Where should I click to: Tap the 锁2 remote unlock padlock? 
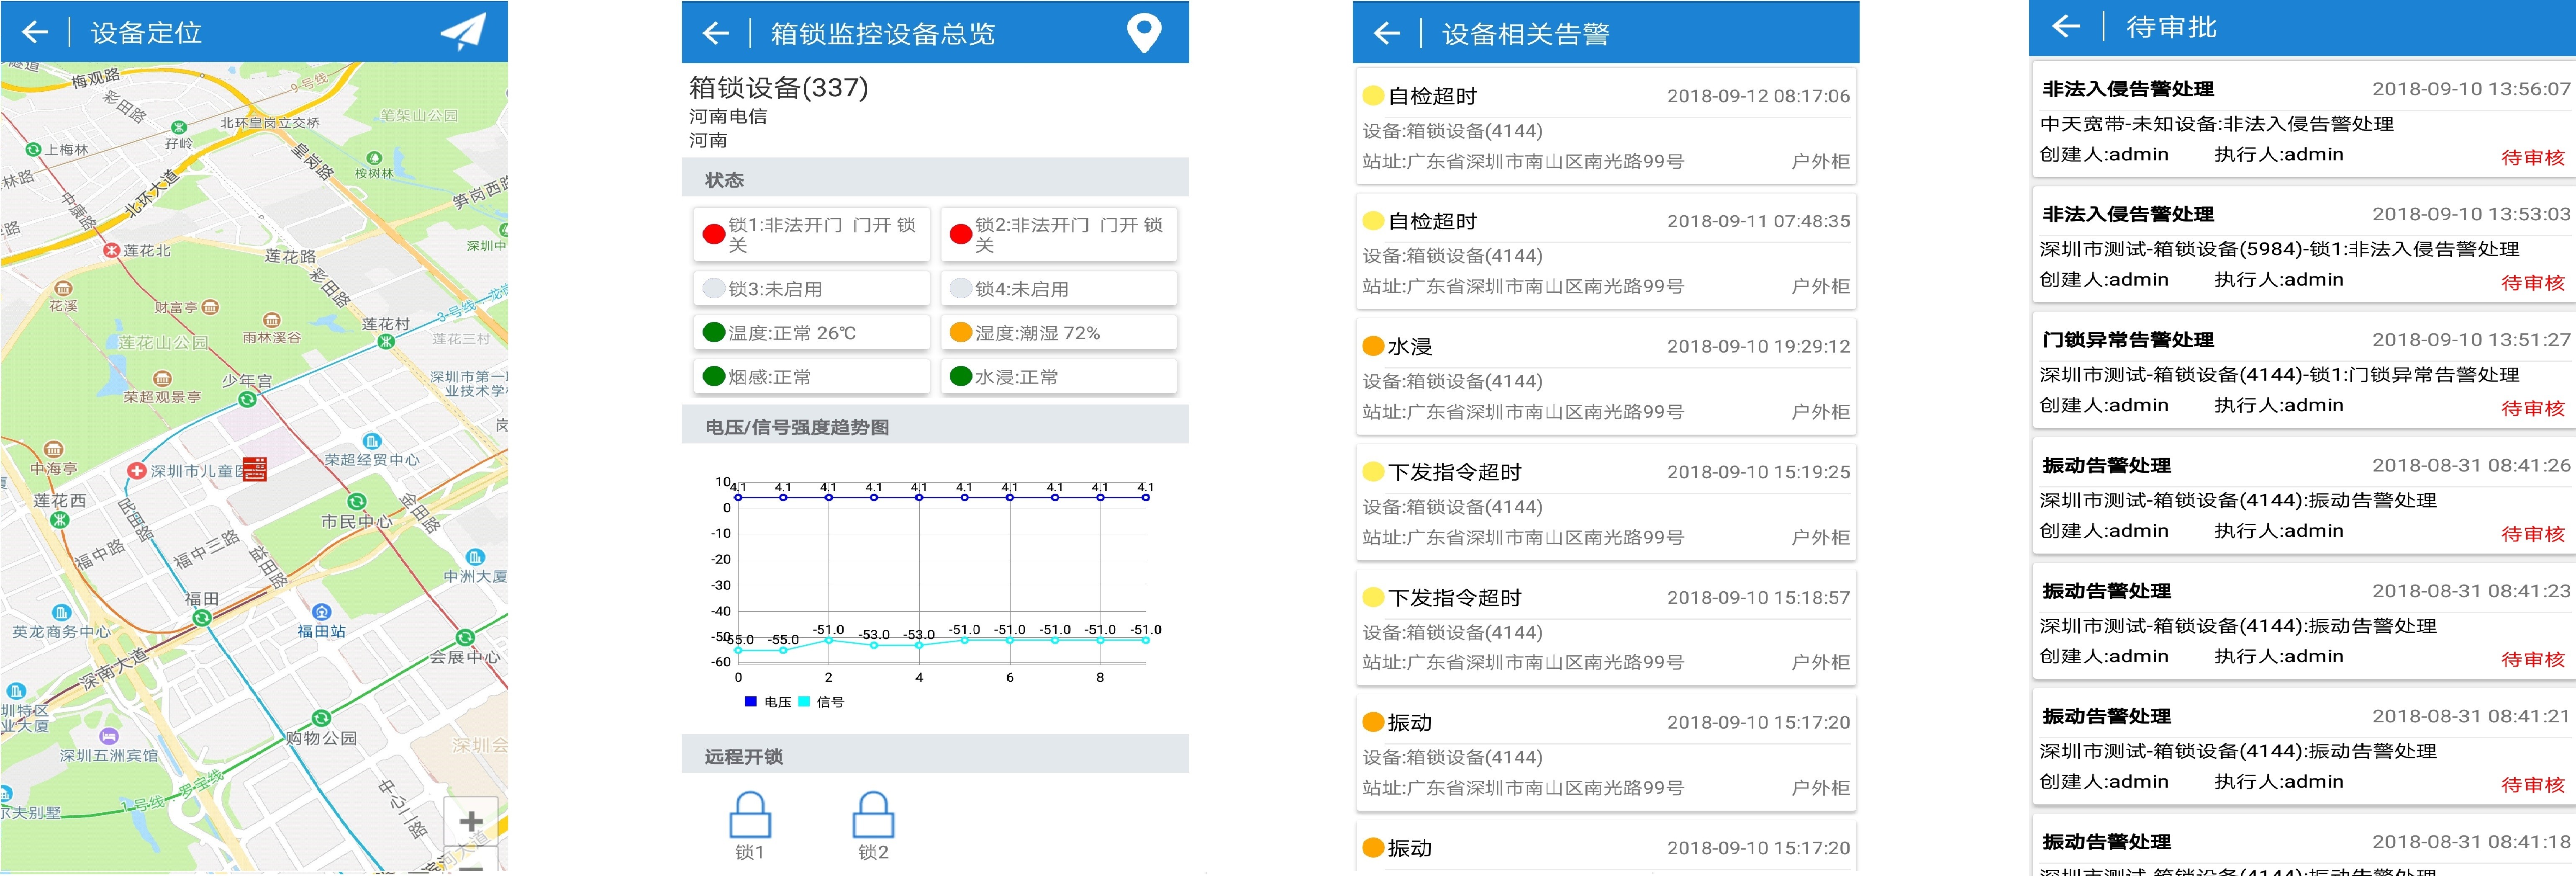[873, 815]
